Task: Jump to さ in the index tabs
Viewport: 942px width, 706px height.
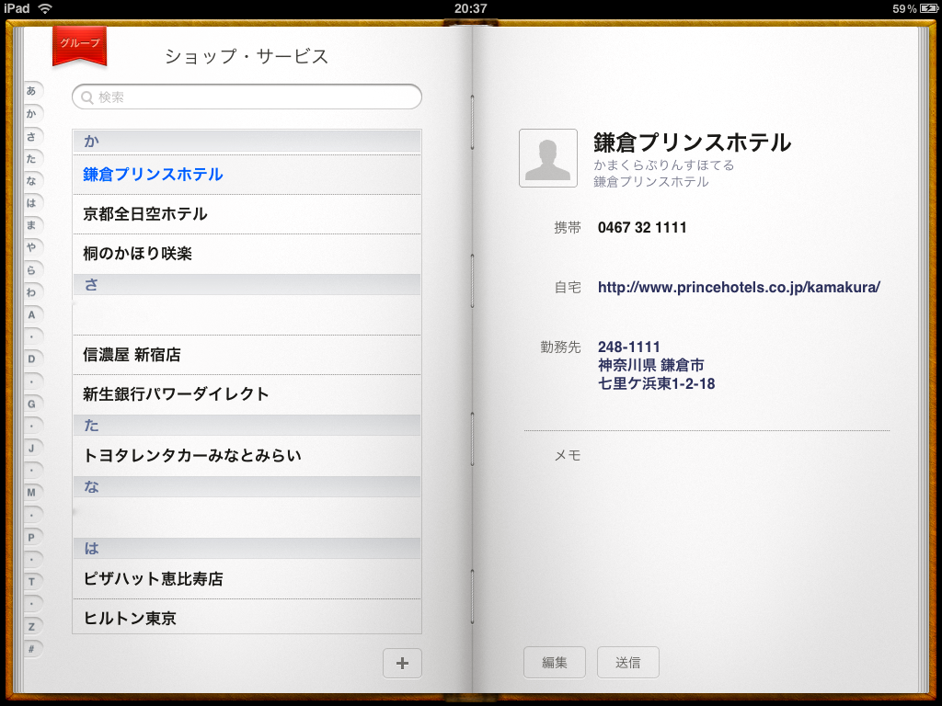Action: 32,136
